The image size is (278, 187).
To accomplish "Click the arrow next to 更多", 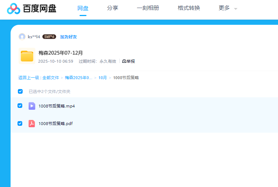I will [235, 9].
